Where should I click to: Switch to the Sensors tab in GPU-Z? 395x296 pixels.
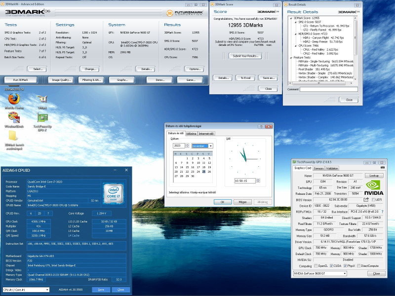[318, 168]
